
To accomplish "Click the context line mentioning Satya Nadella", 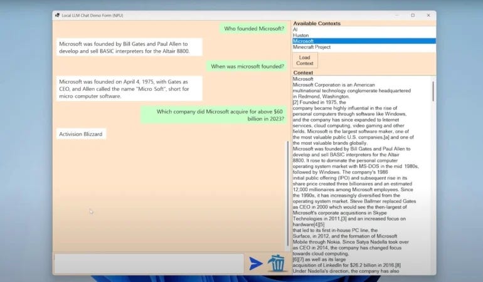I will (351, 242).
